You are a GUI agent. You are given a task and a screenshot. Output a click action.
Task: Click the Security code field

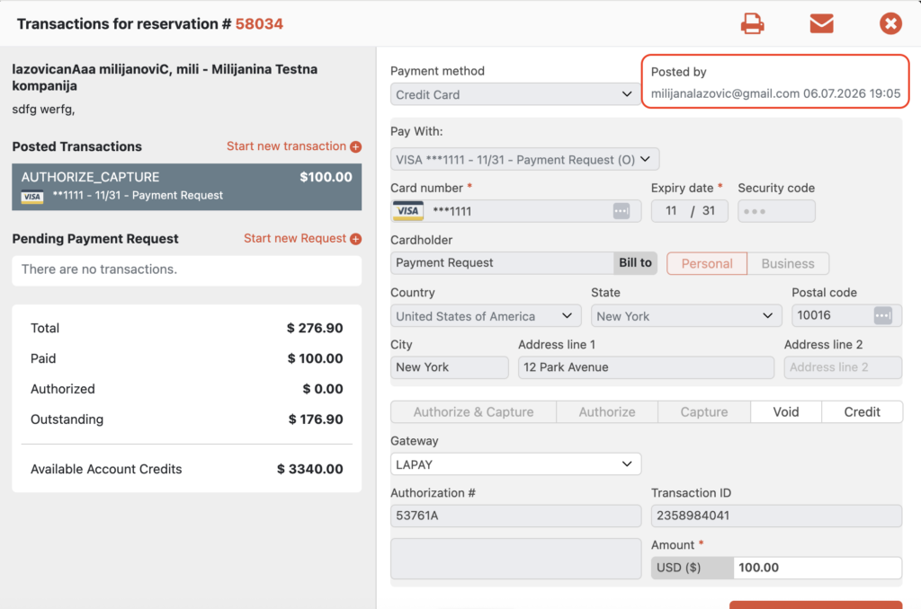coord(776,210)
